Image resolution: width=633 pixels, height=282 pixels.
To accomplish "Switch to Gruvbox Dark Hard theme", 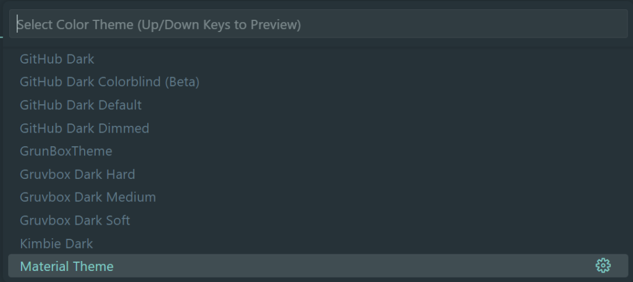I will coord(77,174).
